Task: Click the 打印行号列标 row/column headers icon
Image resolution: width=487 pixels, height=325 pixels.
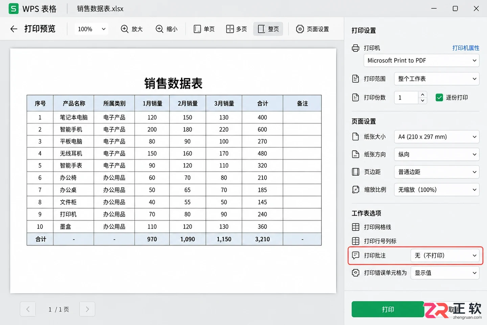Action: click(356, 241)
